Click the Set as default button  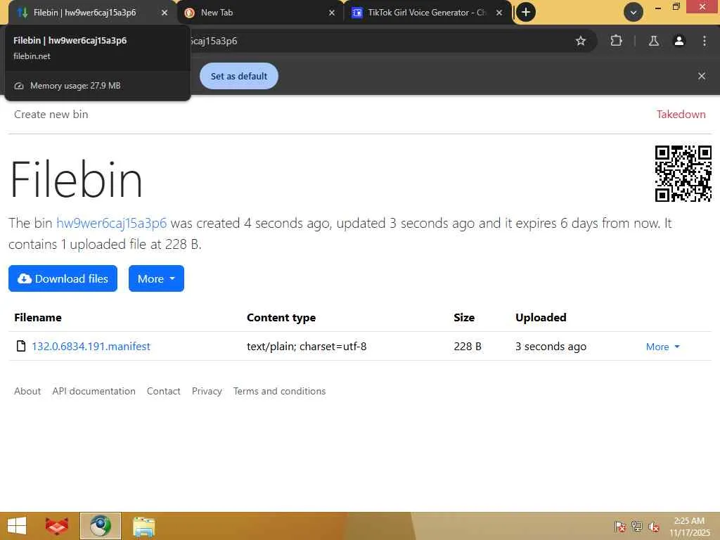[239, 76]
